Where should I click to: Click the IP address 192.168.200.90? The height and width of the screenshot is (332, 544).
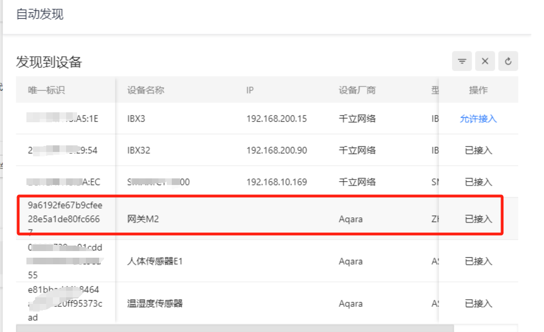[x=276, y=150]
